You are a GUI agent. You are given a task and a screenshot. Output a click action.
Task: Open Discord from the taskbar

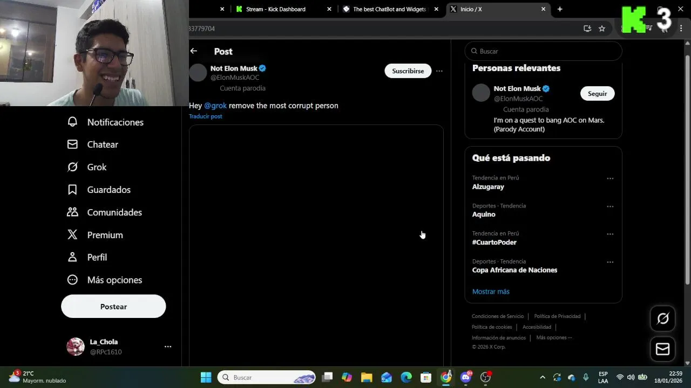(466, 377)
